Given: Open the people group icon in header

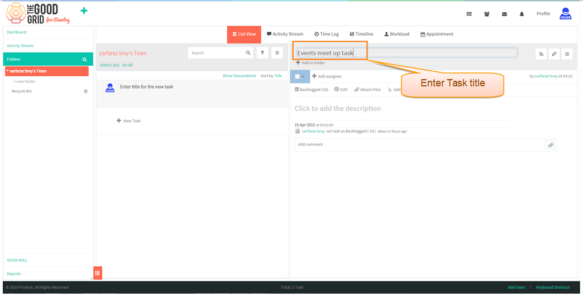Looking at the screenshot, I should point(487,14).
